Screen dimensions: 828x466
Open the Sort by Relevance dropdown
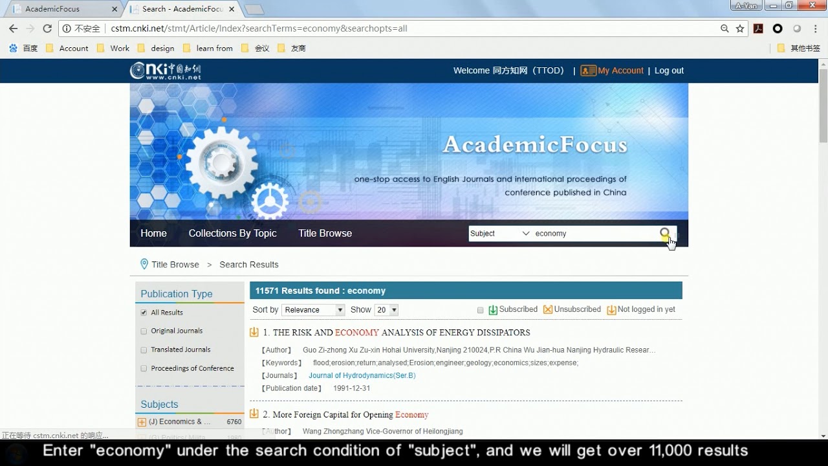click(314, 310)
